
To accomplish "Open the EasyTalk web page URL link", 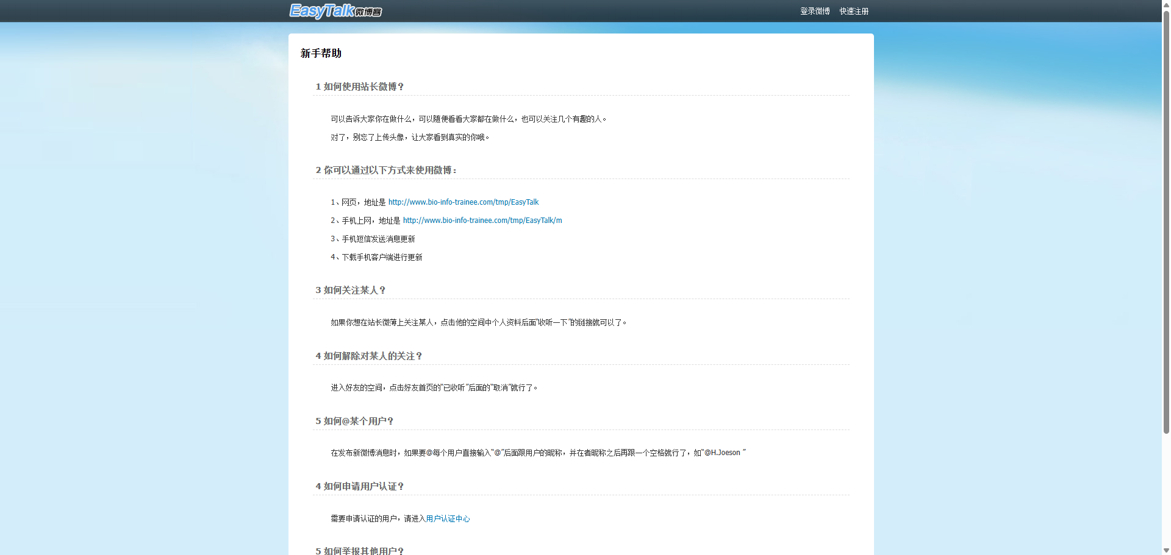I will (463, 202).
